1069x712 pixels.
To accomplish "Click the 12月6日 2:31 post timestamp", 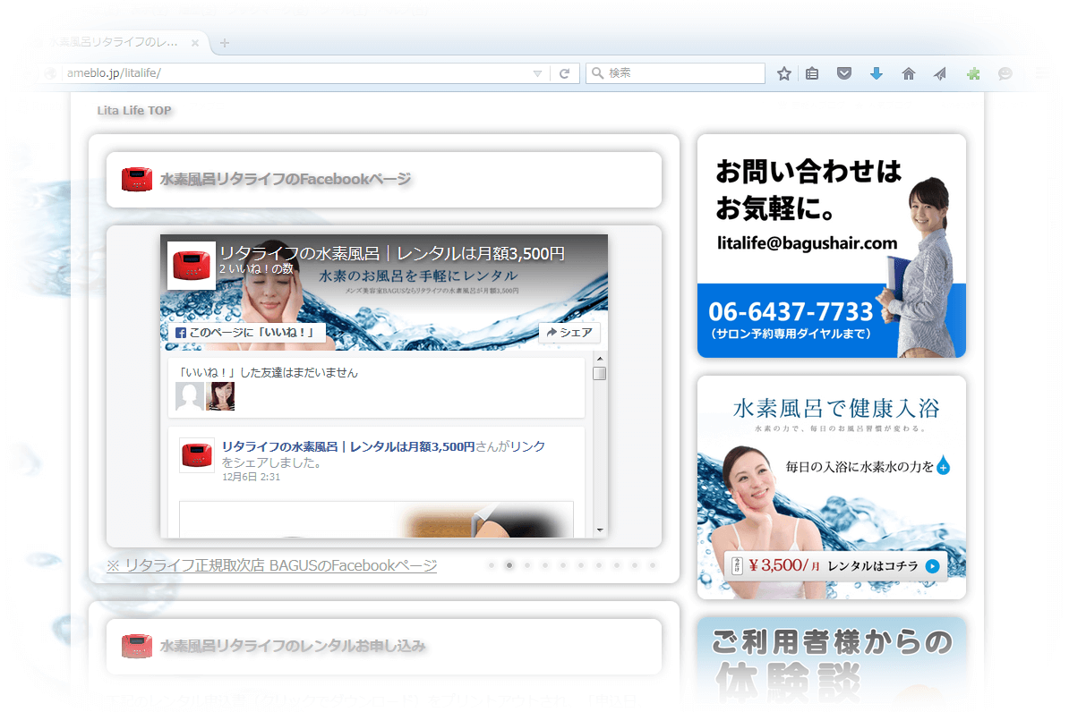I will [x=251, y=477].
